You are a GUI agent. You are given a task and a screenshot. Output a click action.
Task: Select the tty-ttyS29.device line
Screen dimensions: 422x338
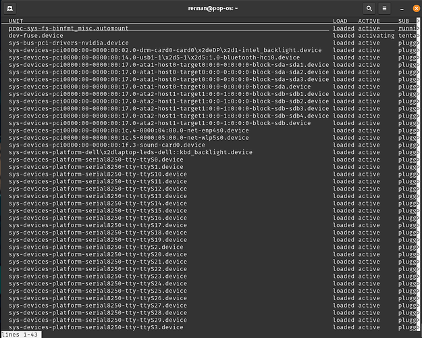(98, 319)
